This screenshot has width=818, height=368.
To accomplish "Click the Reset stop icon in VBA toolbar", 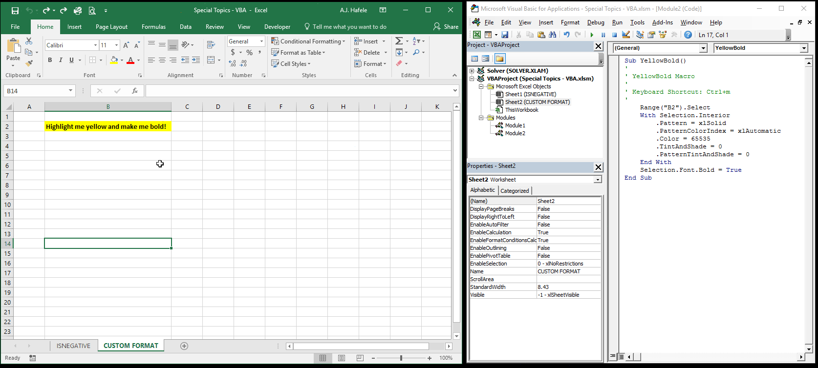I will [614, 35].
